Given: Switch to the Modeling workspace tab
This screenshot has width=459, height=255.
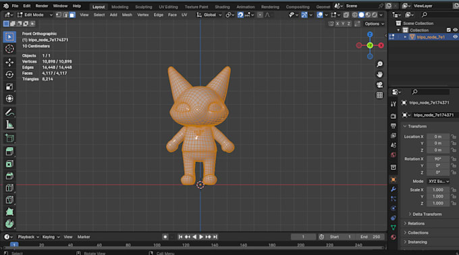Looking at the screenshot, I should (119, 7).
